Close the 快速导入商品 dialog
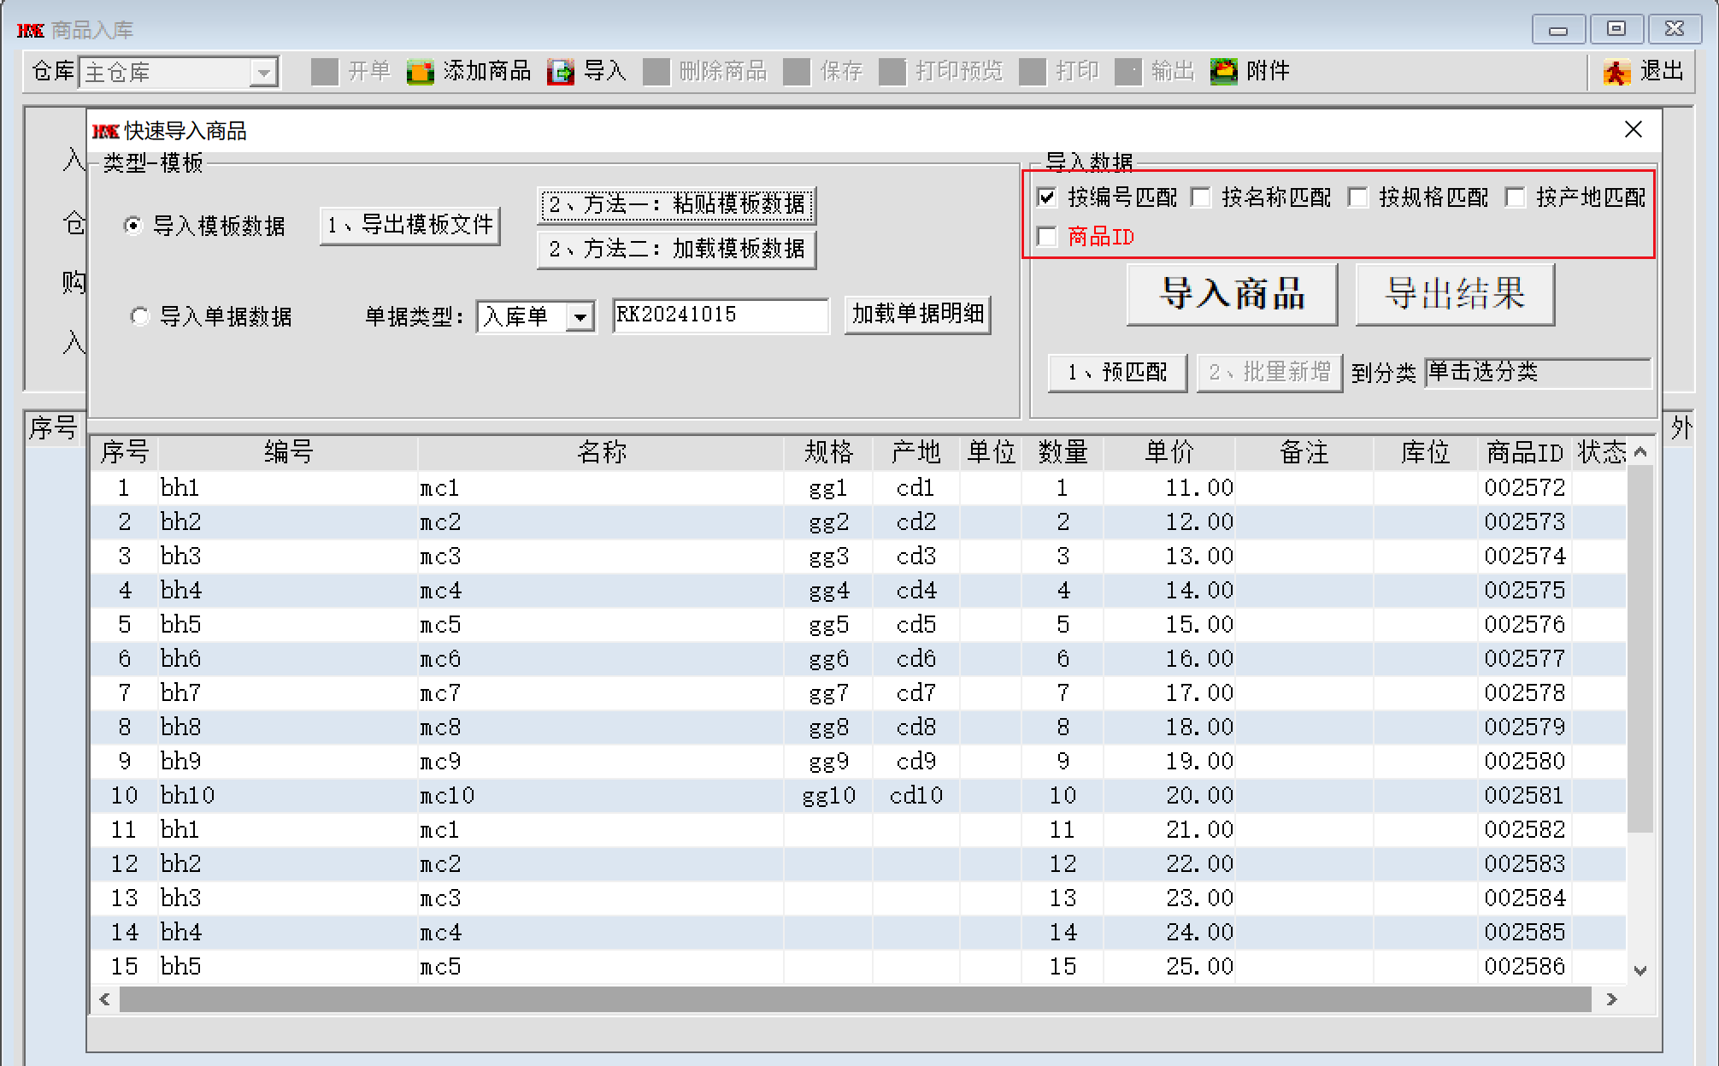This screenshot has height=1066, width=1719. click(x=1634, y=130)
